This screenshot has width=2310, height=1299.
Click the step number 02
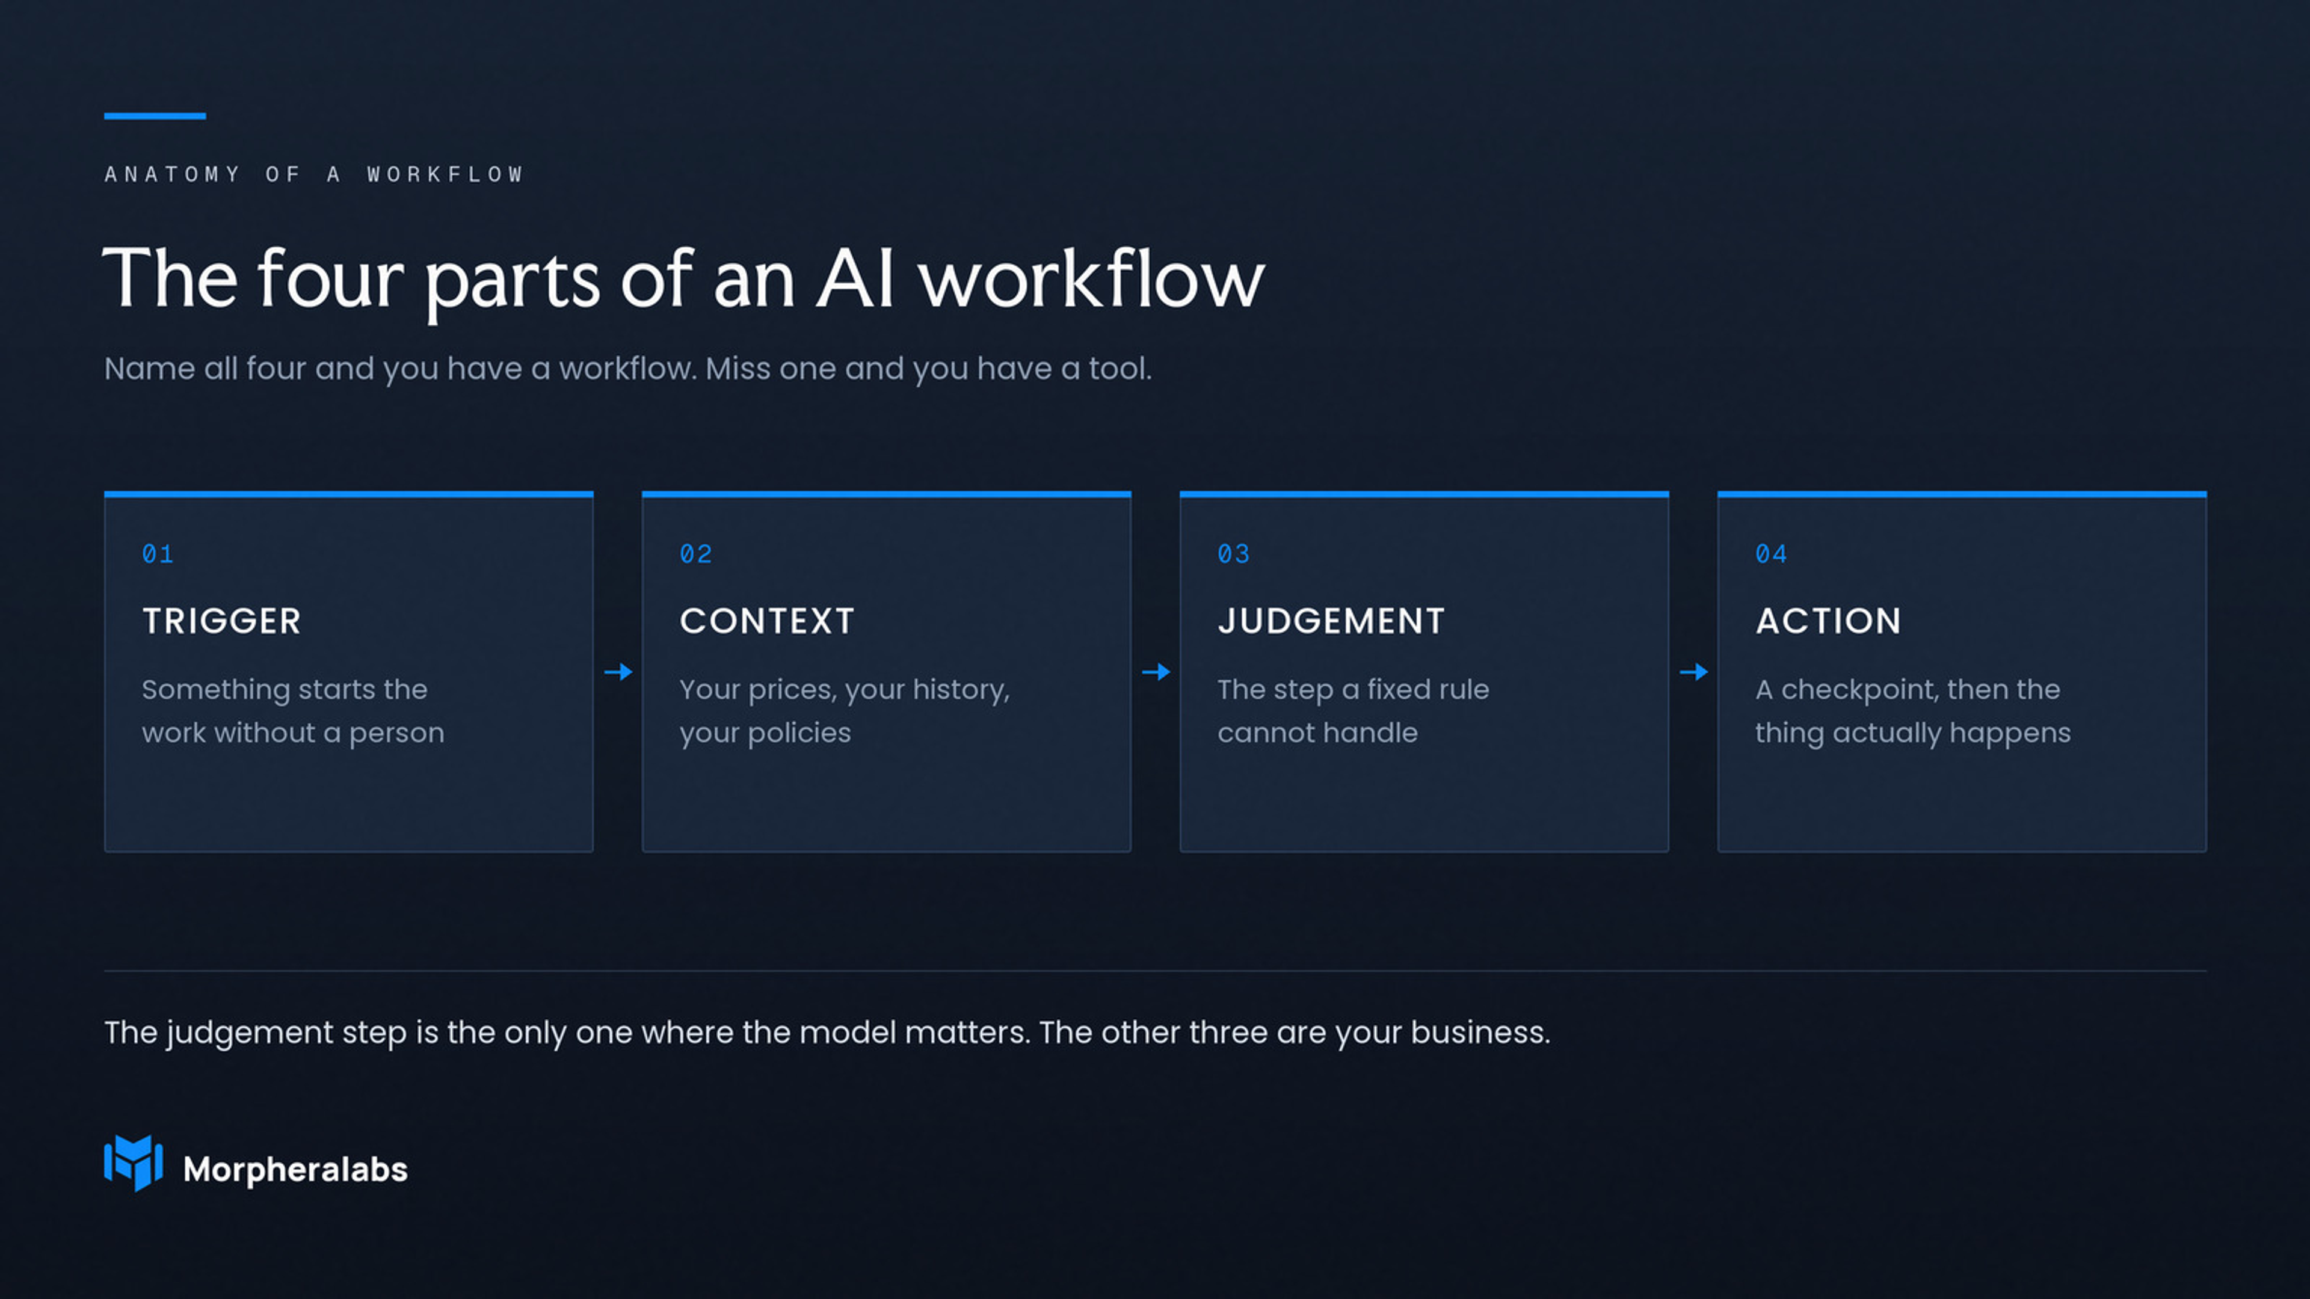pos(696,554)
